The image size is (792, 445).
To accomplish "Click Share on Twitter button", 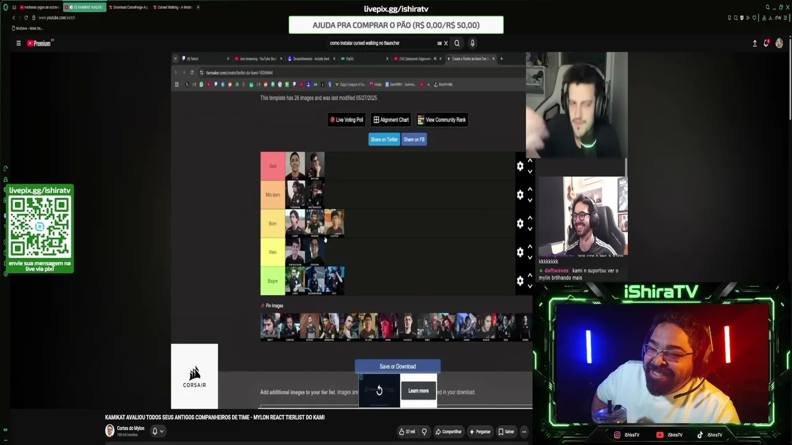I will [384, 140].
